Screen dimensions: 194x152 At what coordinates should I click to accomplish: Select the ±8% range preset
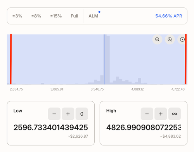click(36, 16)
